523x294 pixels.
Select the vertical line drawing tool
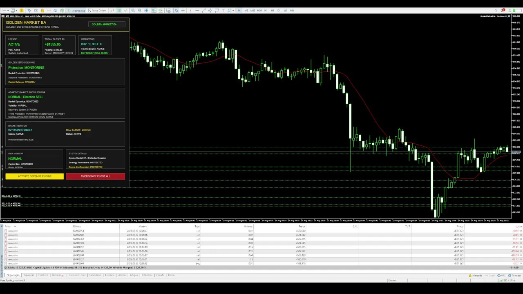pyautogui.click(x=190, y=11)
